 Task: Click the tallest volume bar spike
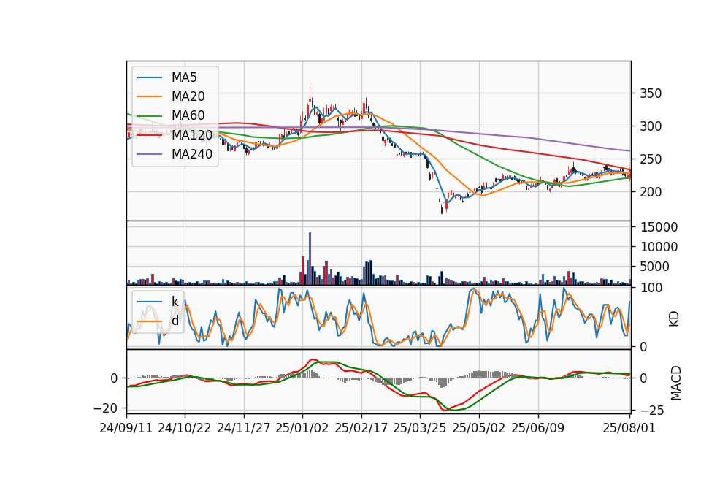pos(310,259)
